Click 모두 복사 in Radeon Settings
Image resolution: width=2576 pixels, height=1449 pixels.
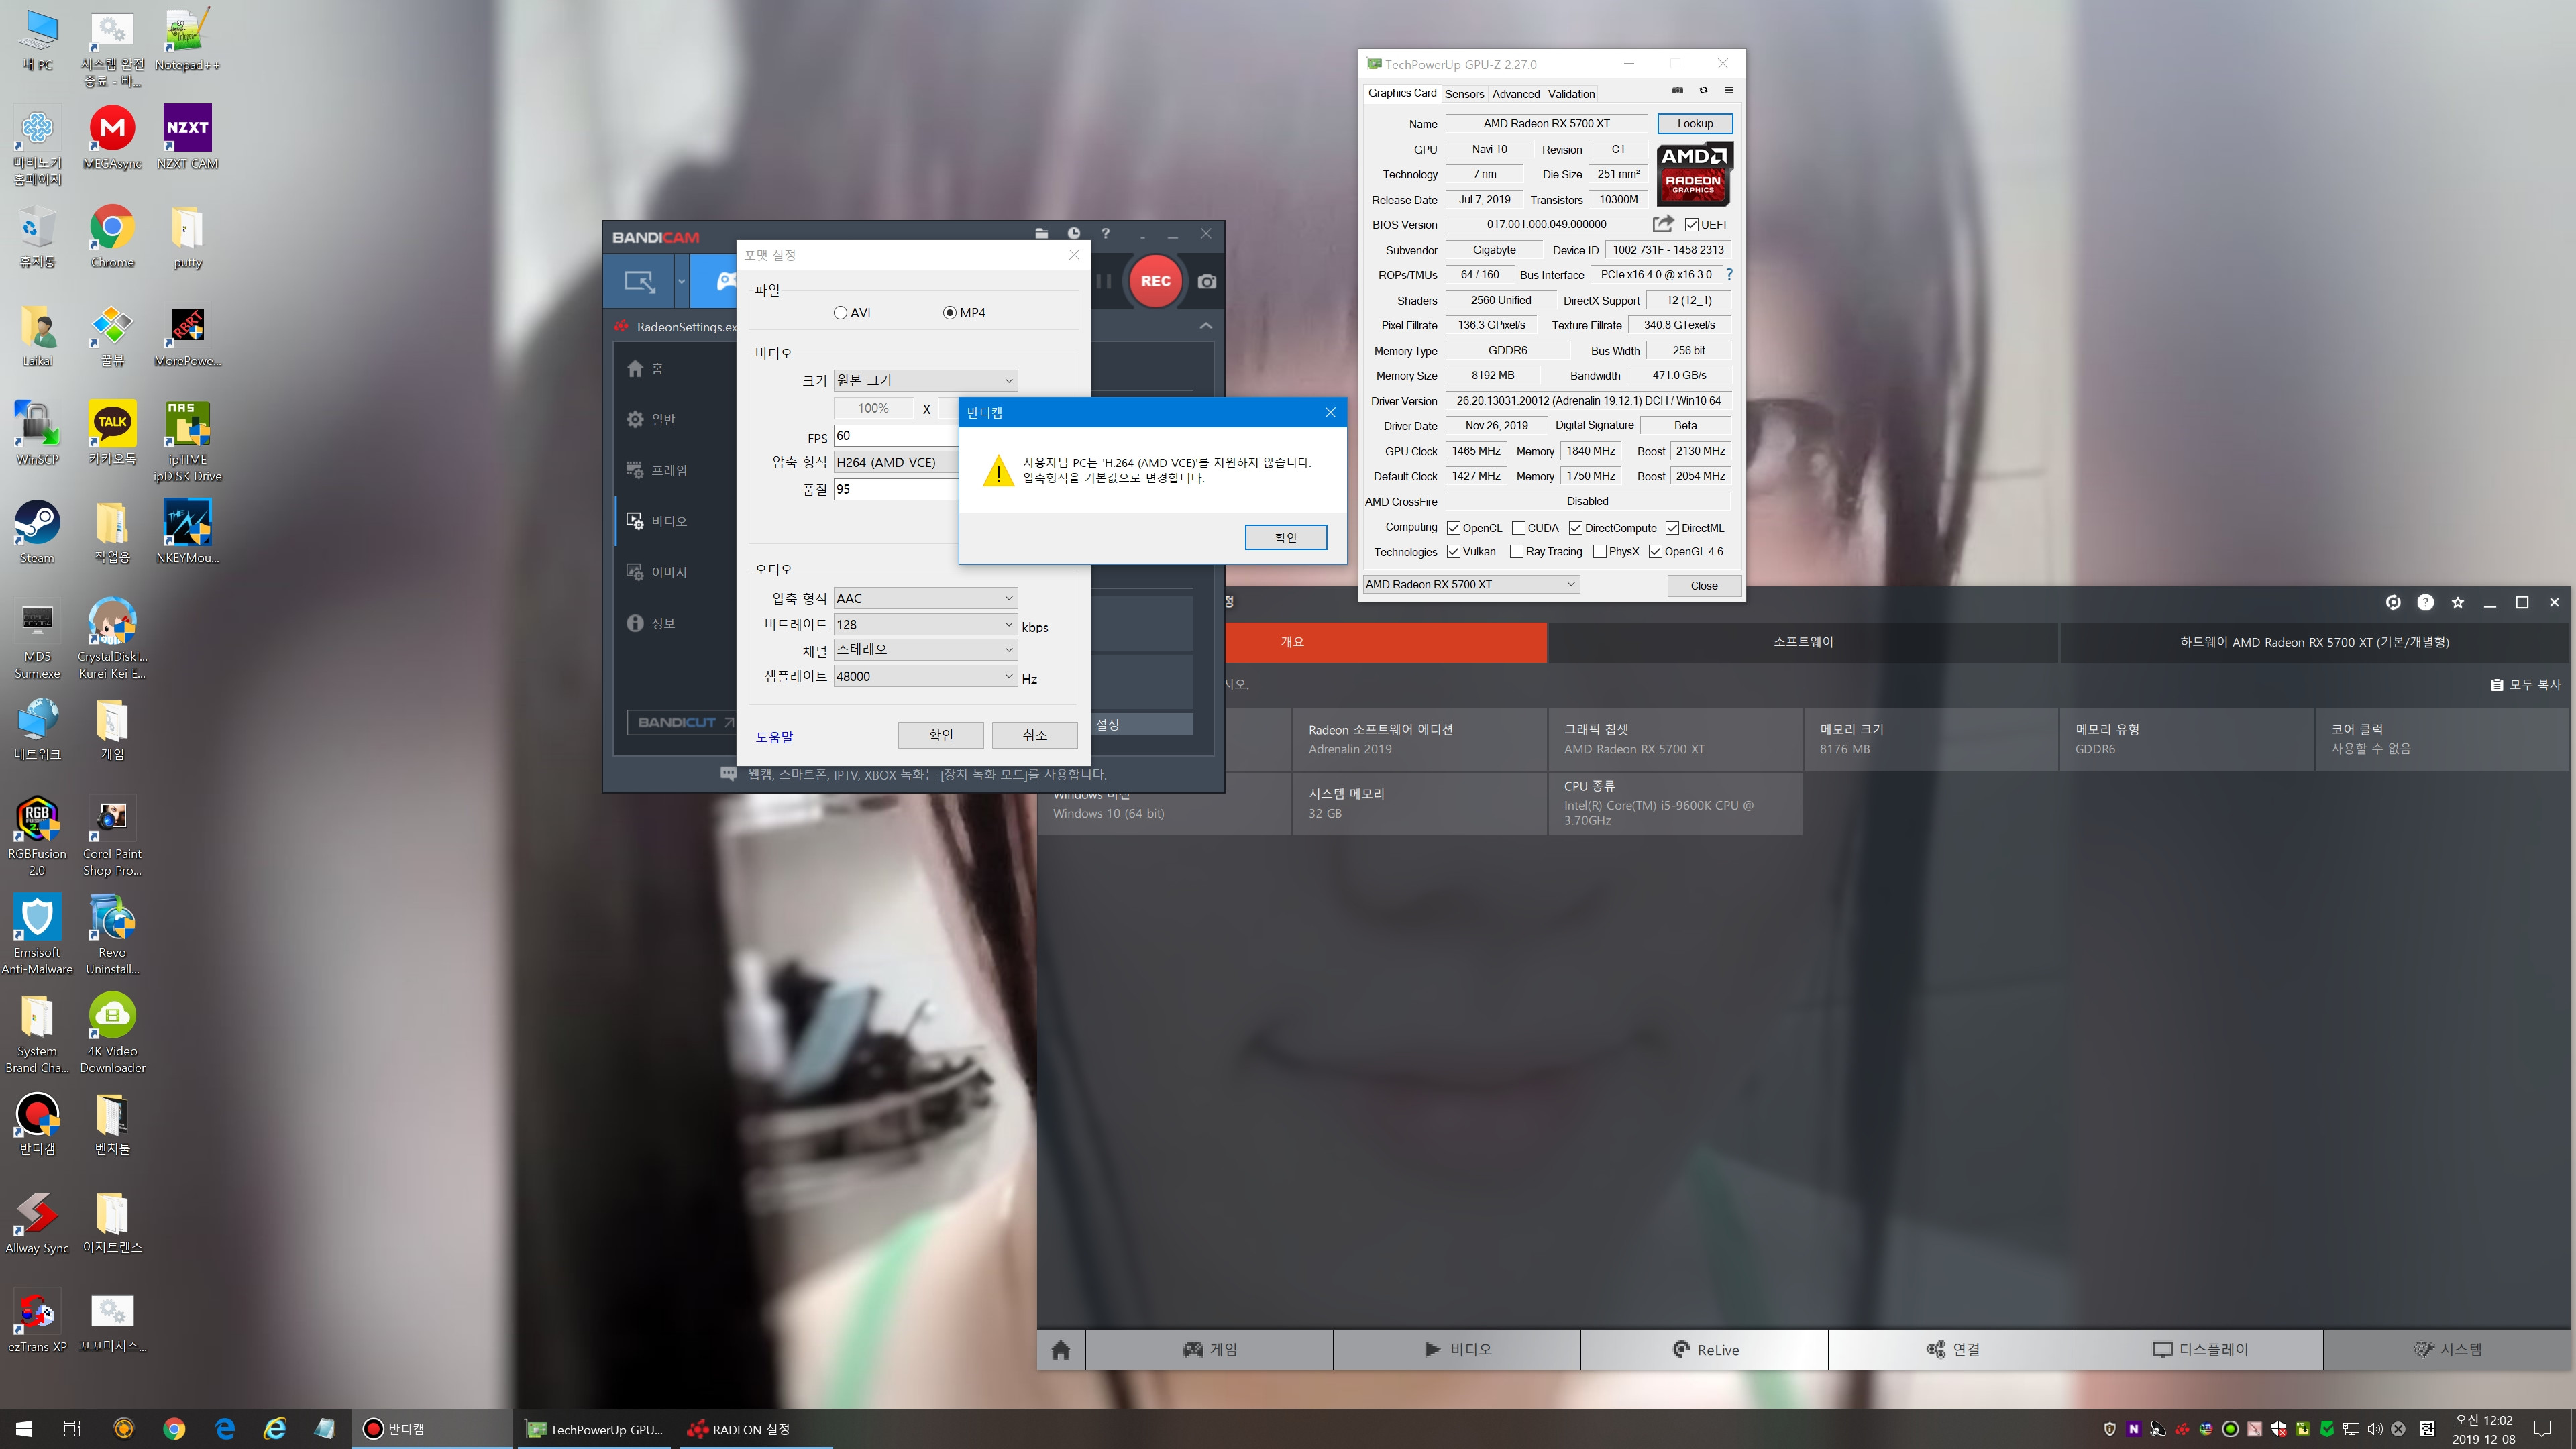pyautogui.click(x=2526, y=685)
